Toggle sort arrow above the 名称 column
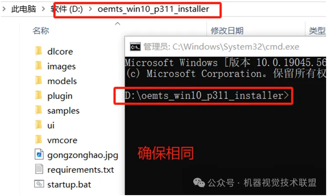The width and height of the screenshot is (327, 196). (x=118, y=24)
